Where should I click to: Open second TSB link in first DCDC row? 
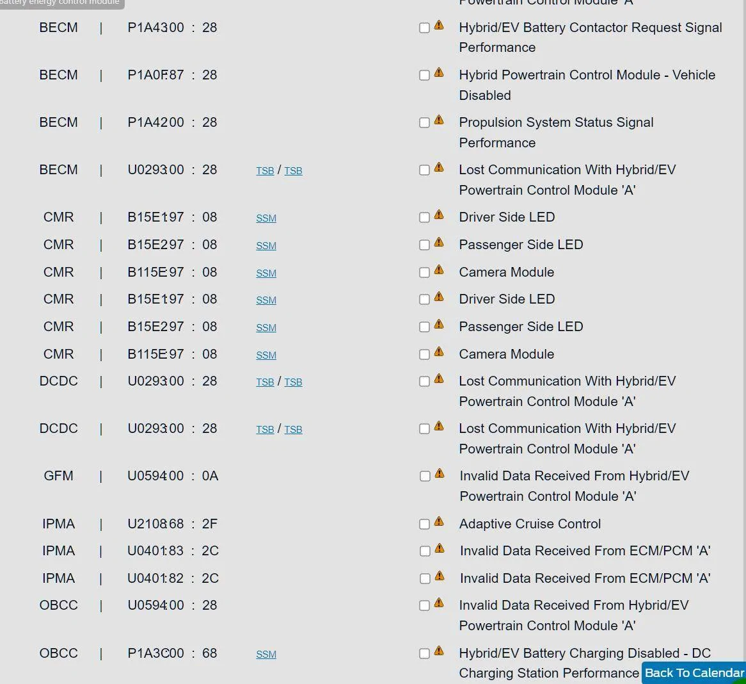(293, 382)
